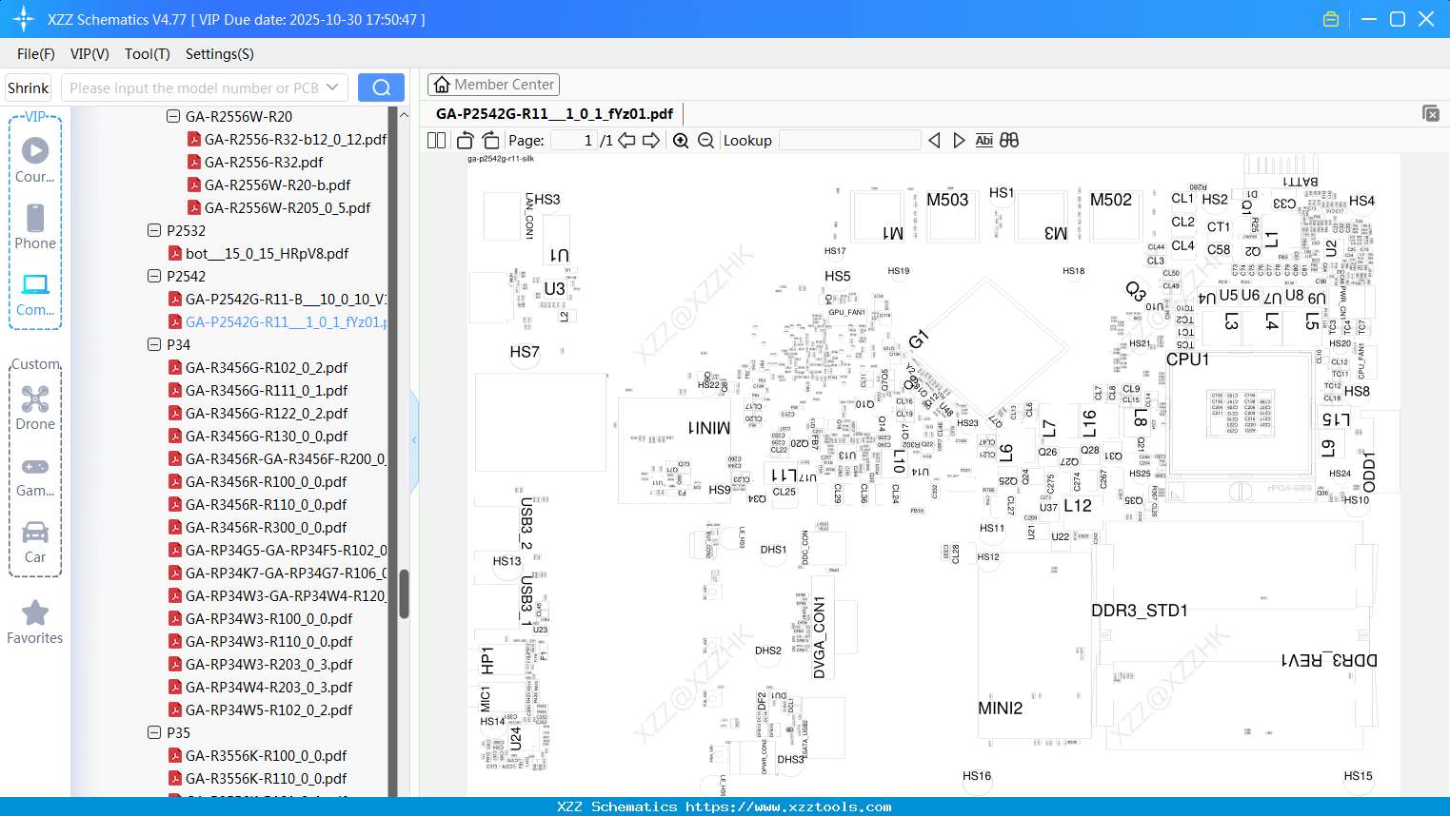Click the Lookup text field

pyautogui.click(x=850, y=141)
